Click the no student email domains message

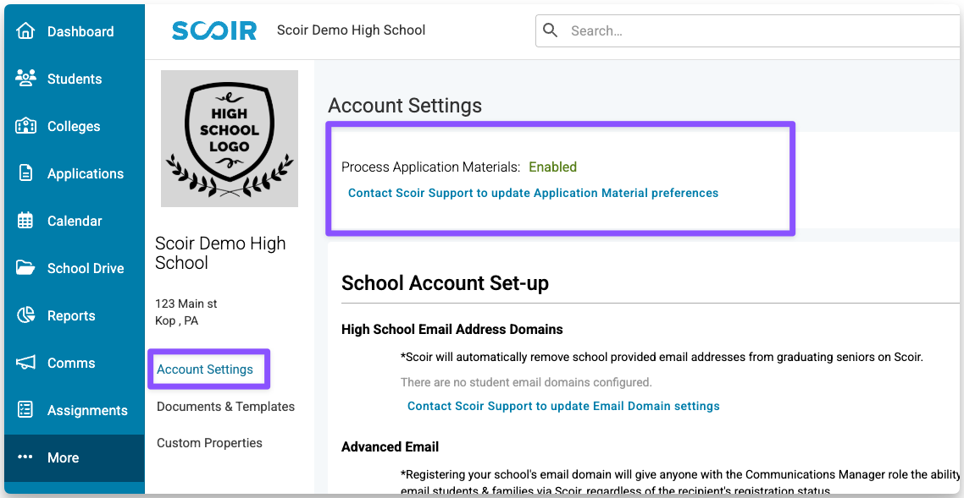[x=526, y=382]
